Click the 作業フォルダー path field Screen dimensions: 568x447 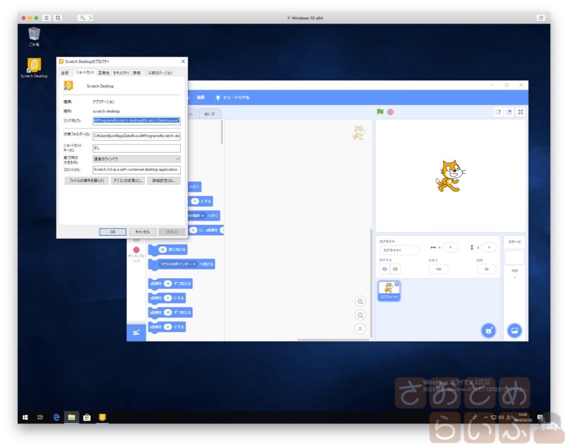[x=136, y=135]
